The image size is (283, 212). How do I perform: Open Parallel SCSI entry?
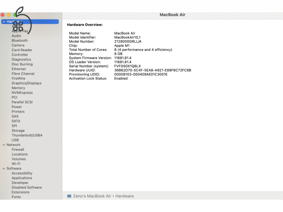[x=22, y=102]
